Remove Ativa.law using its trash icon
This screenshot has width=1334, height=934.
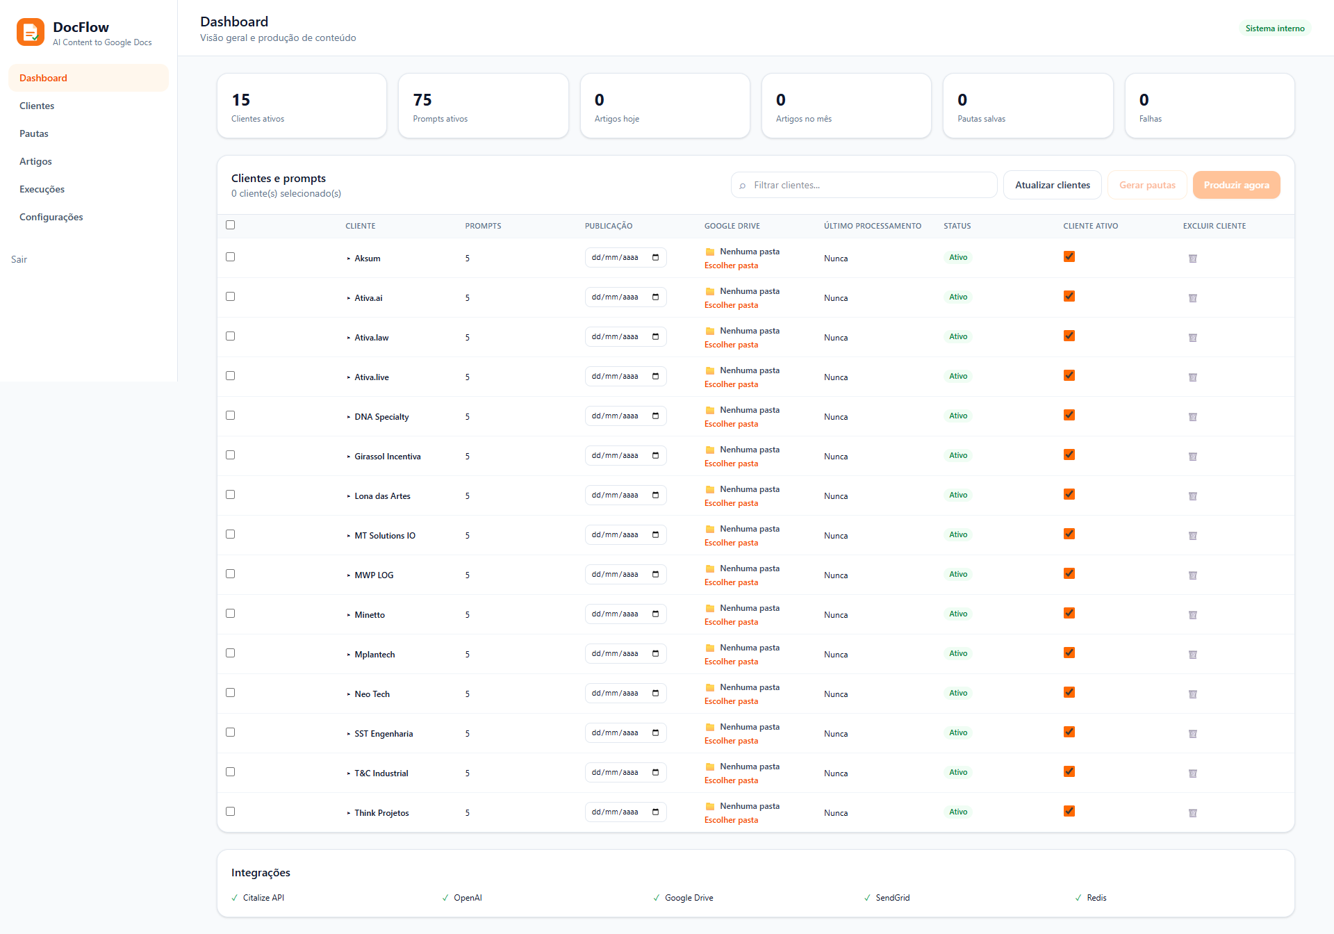1192,338
